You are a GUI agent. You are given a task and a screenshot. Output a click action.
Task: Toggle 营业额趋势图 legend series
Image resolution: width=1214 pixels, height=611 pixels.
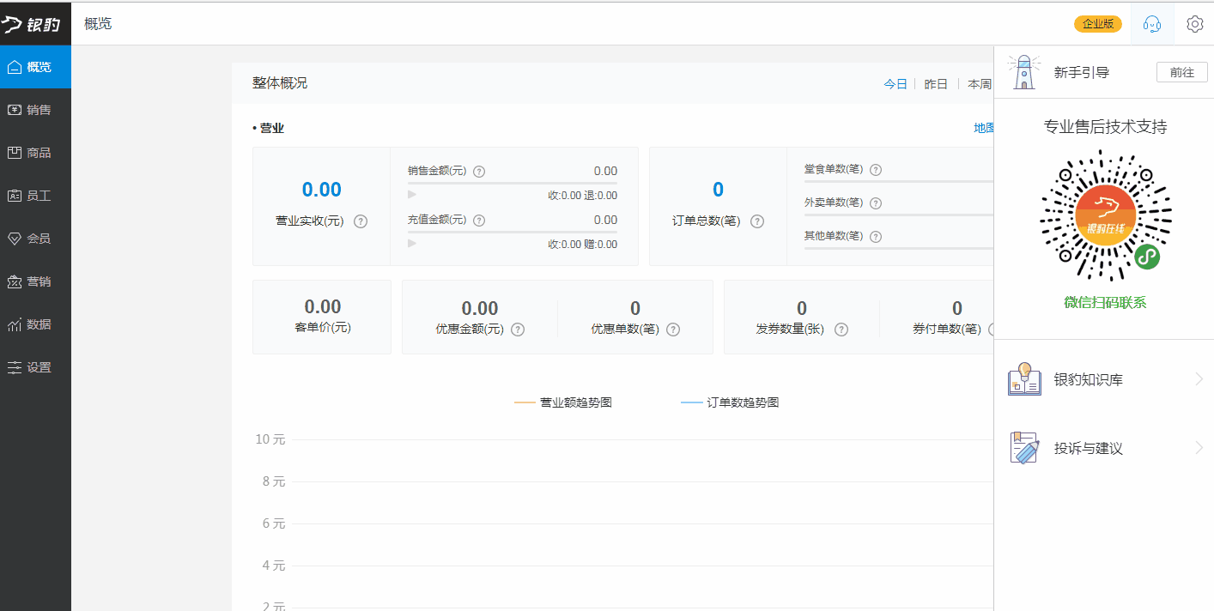563,402
